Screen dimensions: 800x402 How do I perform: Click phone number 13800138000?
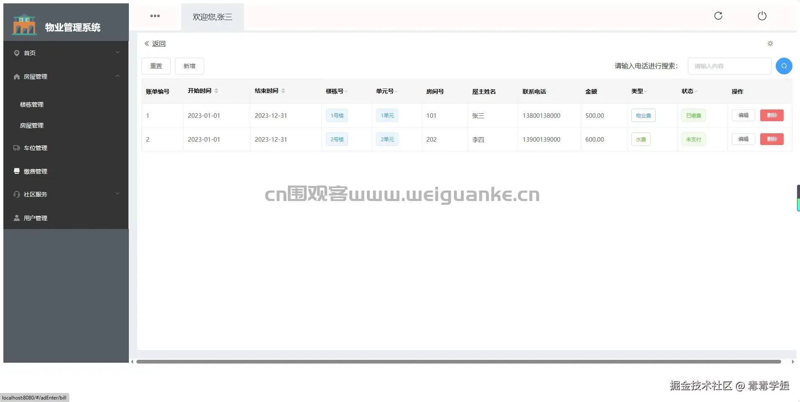pos(541,115)
